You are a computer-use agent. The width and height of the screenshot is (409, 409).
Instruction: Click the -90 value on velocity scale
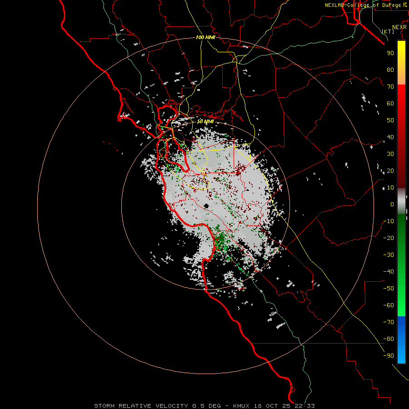(389, 356)
